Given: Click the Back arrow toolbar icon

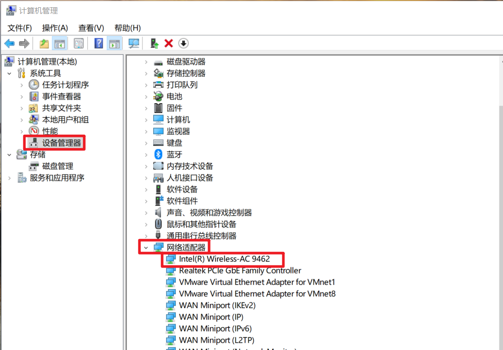Looking at the screenshot, I should point(10,43).
